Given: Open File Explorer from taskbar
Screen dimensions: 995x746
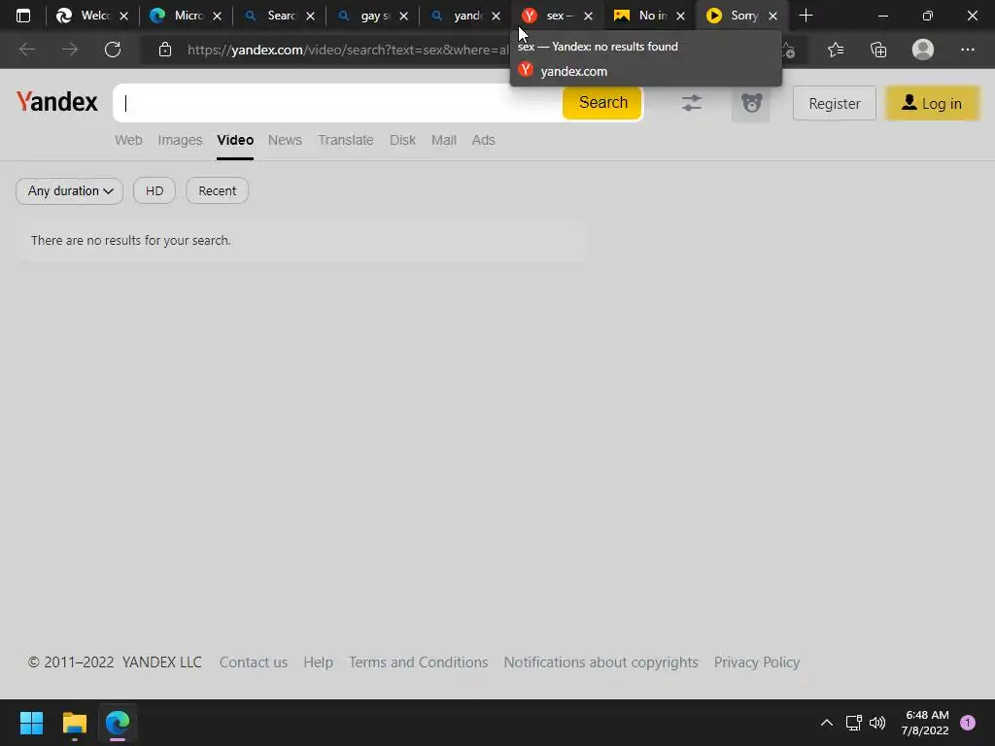Looking at the screenshot, I should tap(74, 723).
